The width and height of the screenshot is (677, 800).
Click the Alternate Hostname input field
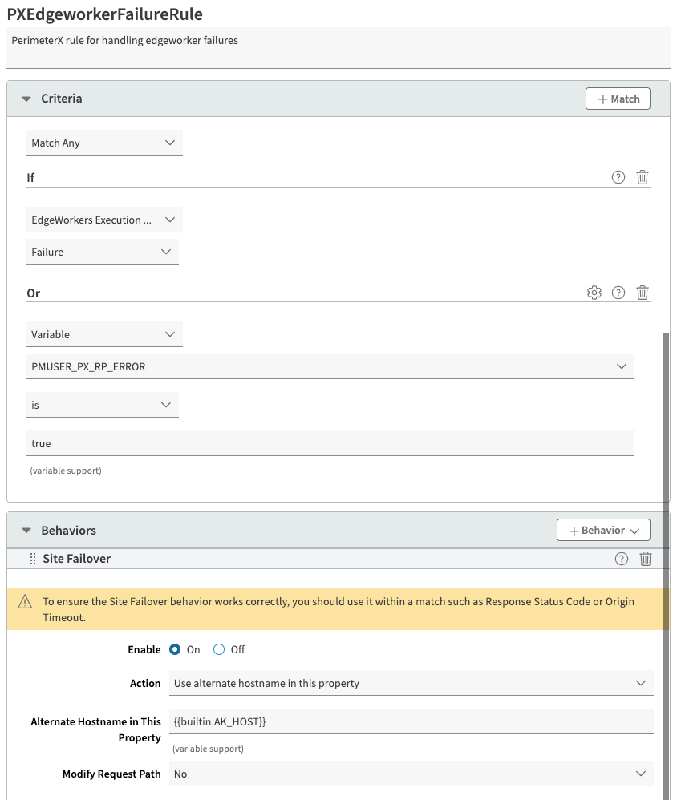point(411,721)
